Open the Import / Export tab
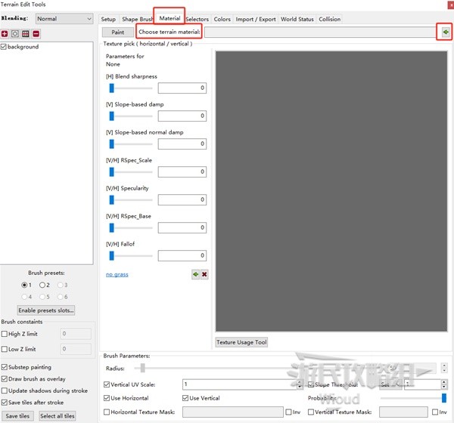Viewport: 454px width, 423px height. point(255,19)
